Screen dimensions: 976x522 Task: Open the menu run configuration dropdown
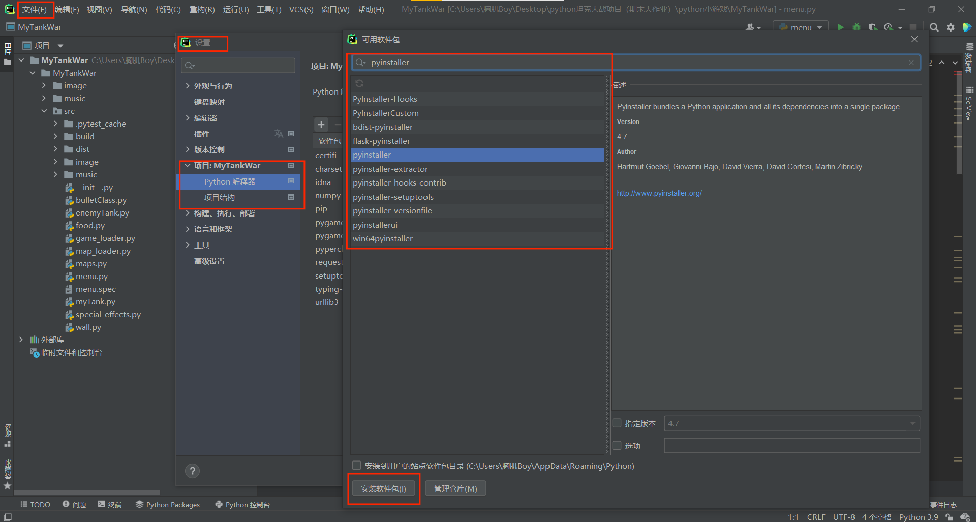click(801, 27)
